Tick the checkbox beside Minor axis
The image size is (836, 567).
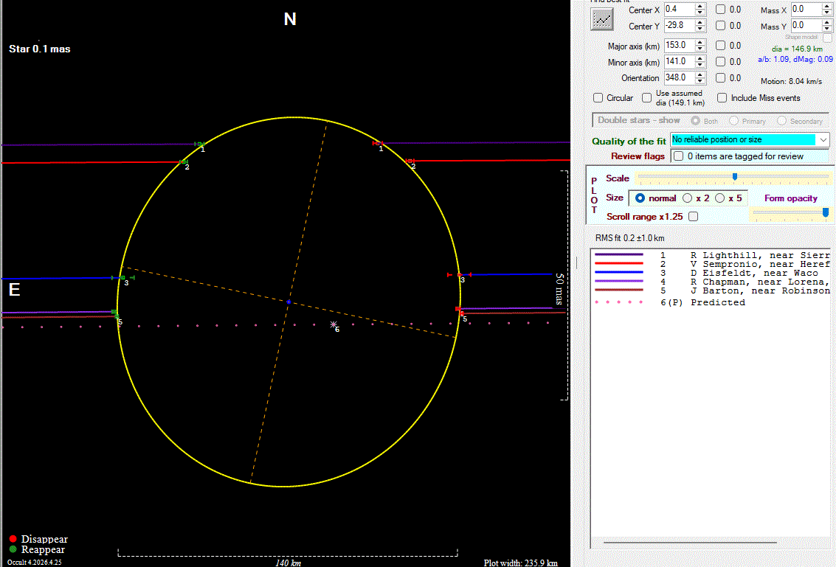[720, 62]
